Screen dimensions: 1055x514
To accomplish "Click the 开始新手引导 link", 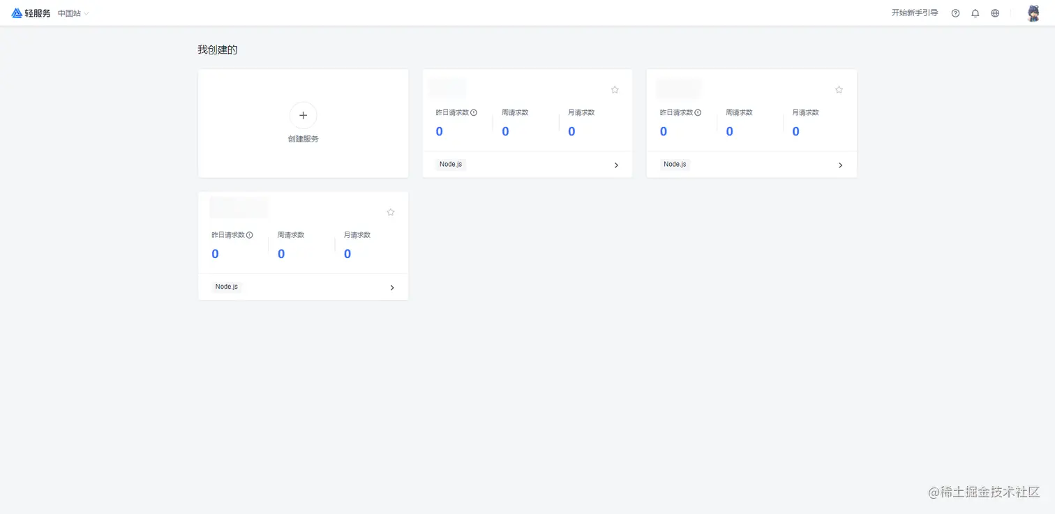I will 914,13.
